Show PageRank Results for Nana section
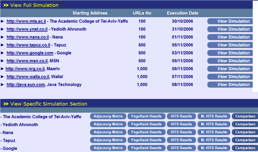Image resolution: width=258 pixels, height=152 pixels. click(147, 132)
